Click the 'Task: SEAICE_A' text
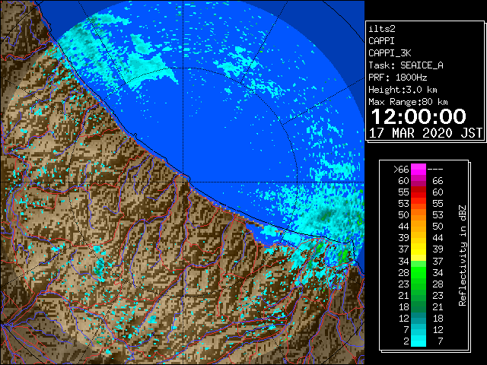The image size is (487, 365). tap(406, 65)
